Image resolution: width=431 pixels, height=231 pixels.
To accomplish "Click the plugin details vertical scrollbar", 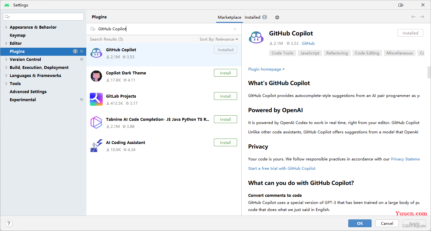I will pos(429,72).
